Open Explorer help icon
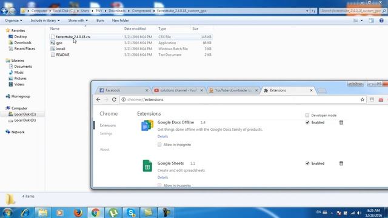The height and width of the screenshot is (218, 388). pyautogui.click(x=381, y=21)
